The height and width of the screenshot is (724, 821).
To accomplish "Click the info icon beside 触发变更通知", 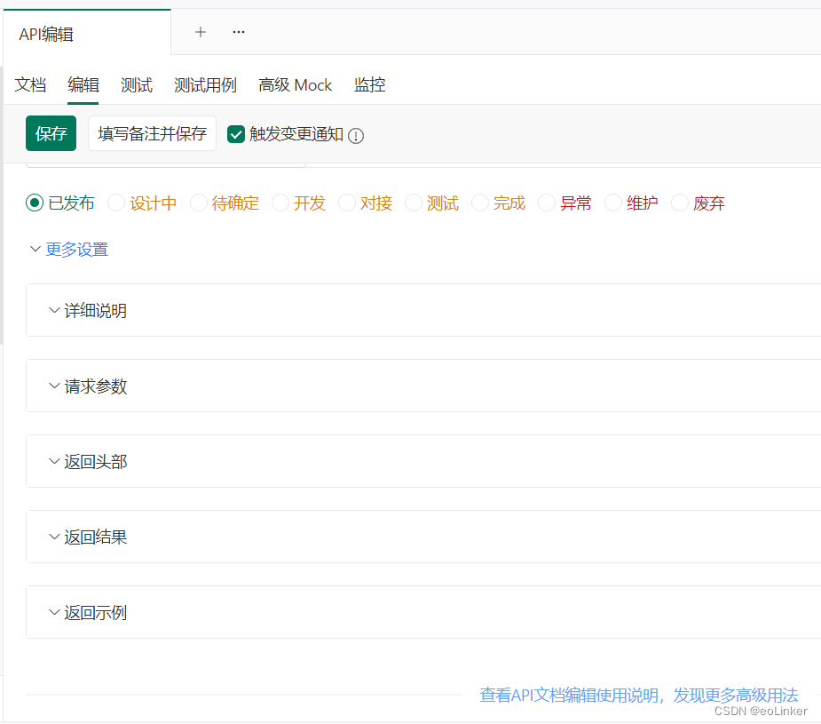I will click(356, 136).
